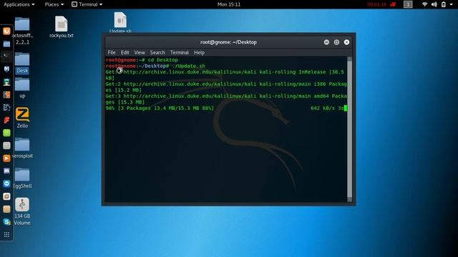
Task: Open the Help menu in terminal
Action: click(x=199, y=52)
